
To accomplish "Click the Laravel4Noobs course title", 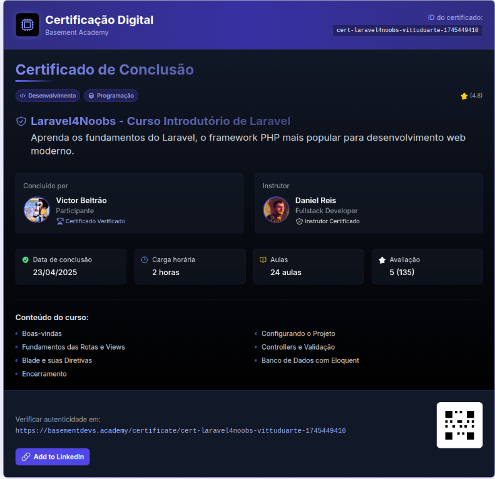I will [160, 121].
